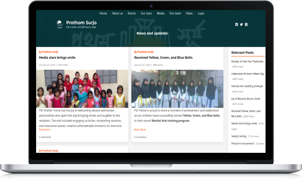
Task: Open the Our stars page
Action: click(146, 13)
